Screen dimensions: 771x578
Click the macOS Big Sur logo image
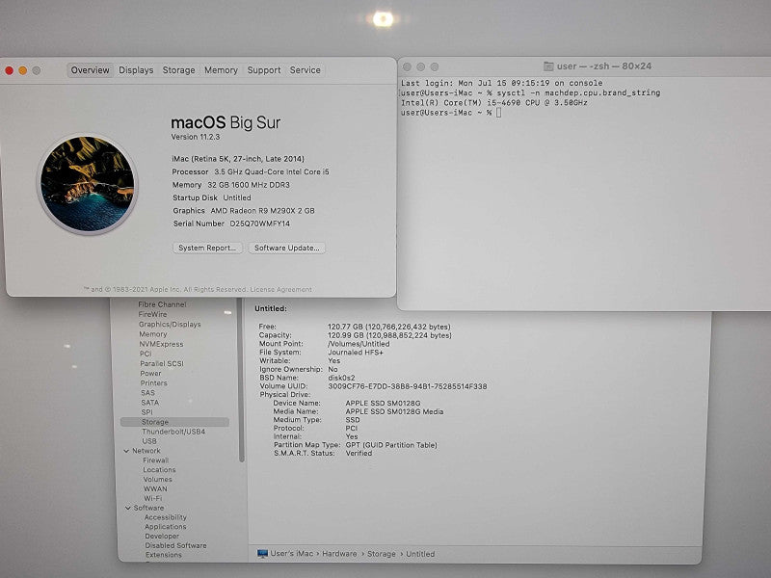(x=88, y=184)
